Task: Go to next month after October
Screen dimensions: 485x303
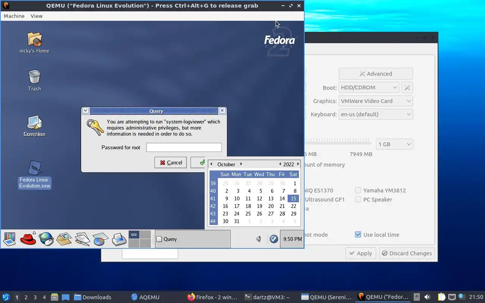Action: (241, 164)
